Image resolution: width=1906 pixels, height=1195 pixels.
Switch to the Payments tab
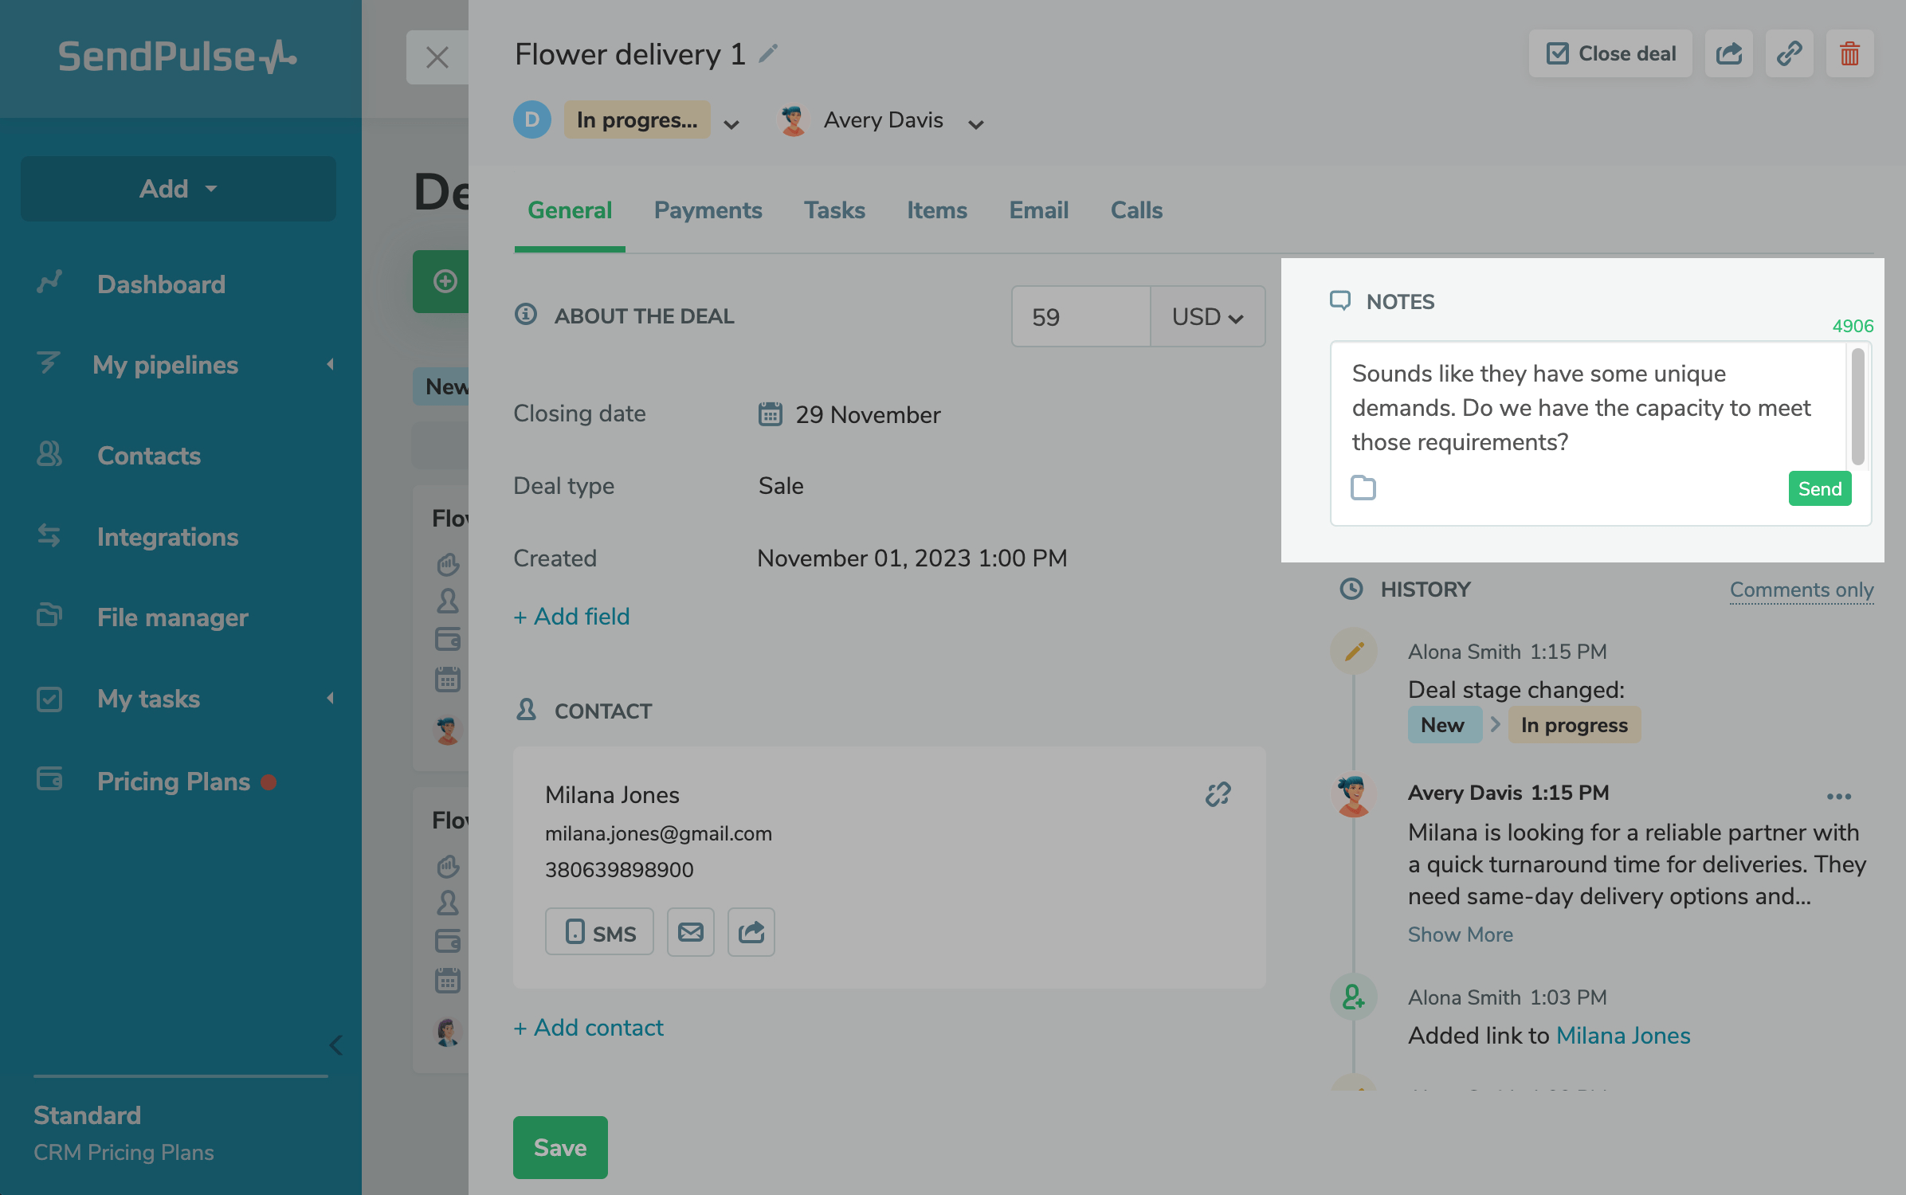click(708, 210)
